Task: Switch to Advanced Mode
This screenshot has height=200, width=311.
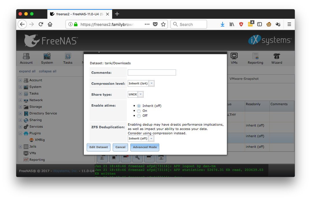Action: pyautogui.click(x=145, y=147)
